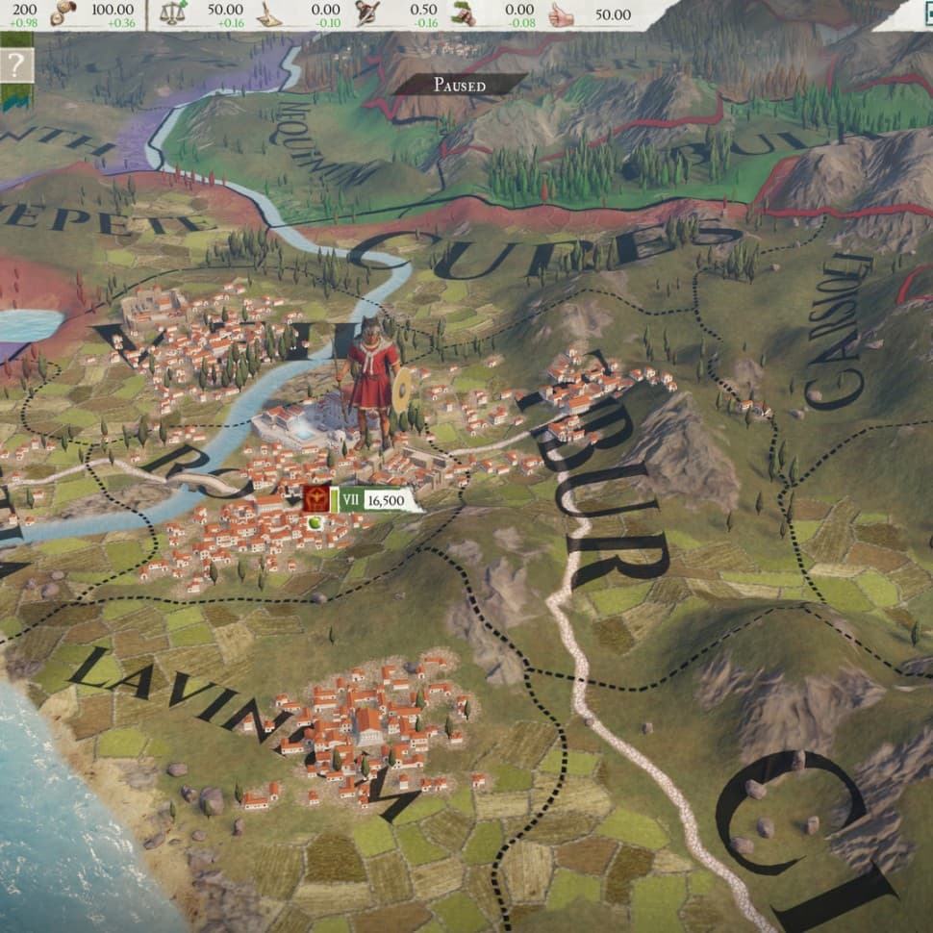This screenshot has height=933, width=933.
Task: Click the army's green morale bar
Action: pos(332,500)
